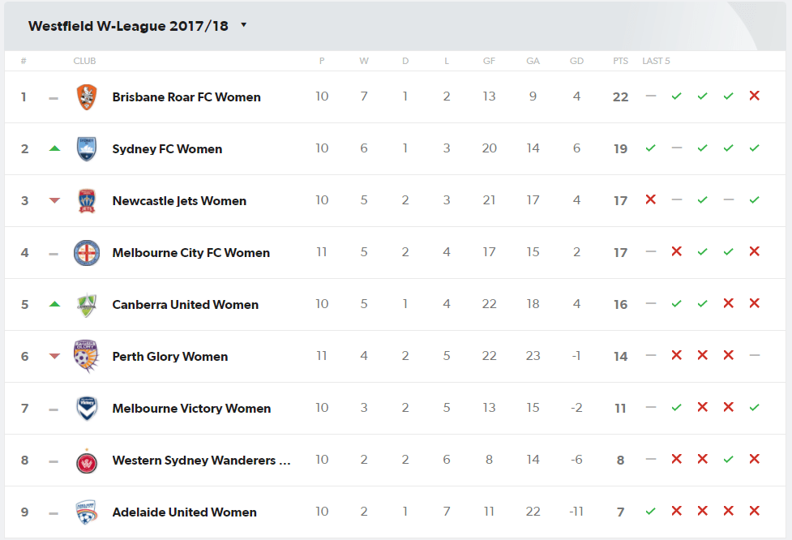792x540 pixels.
Task: Select the Westfield W-League 2017/18 title
Action: 128,26
